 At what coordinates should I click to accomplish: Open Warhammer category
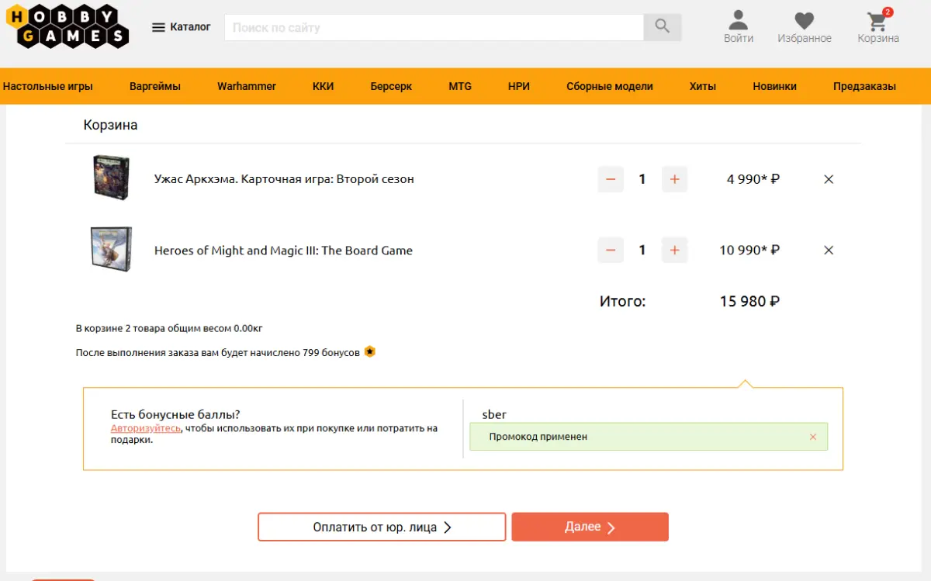[x=247, y=86]
